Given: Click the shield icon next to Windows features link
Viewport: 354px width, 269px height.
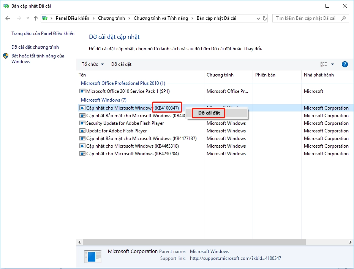Looking at the screenshot, I should pos(5,56).
